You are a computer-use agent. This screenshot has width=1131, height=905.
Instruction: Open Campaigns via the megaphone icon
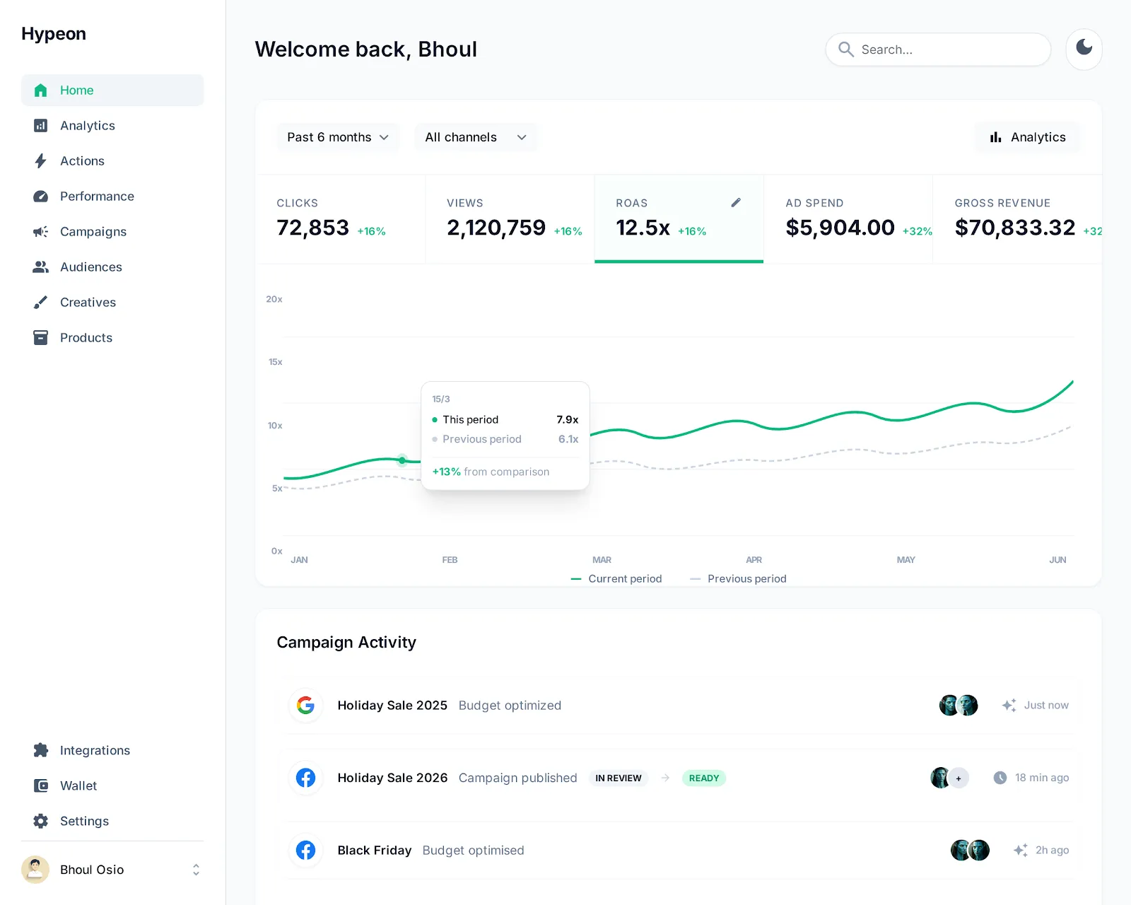click(x=40, y=231)
